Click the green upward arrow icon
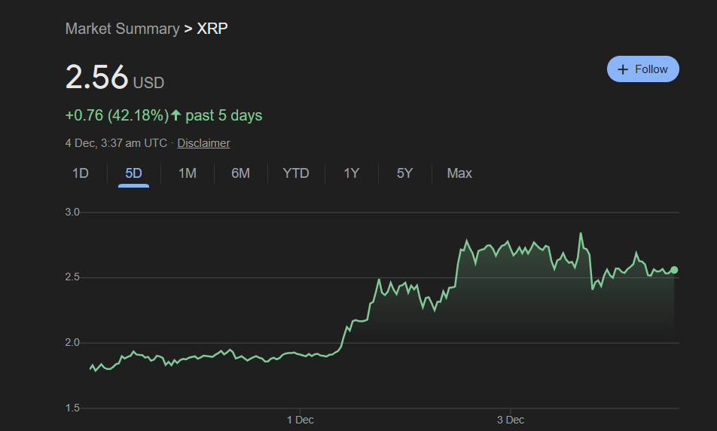Screen dimensions: 717x431 pos(176,115)
